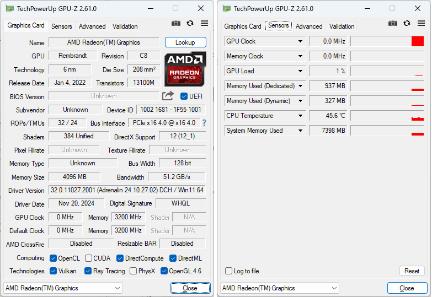Click GPU-Z app icon in right title bar

click(x=226, y=8)
